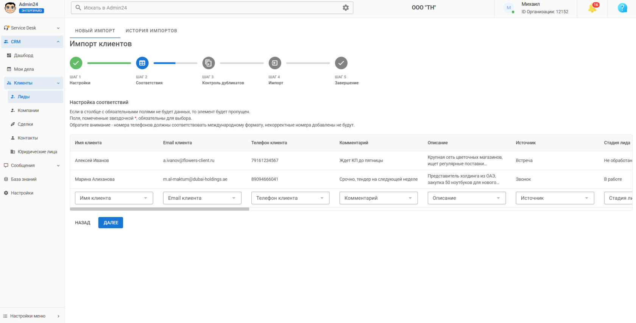The image size is (636, 323).
Task: Click the Далее button
Action: point(111,223)
